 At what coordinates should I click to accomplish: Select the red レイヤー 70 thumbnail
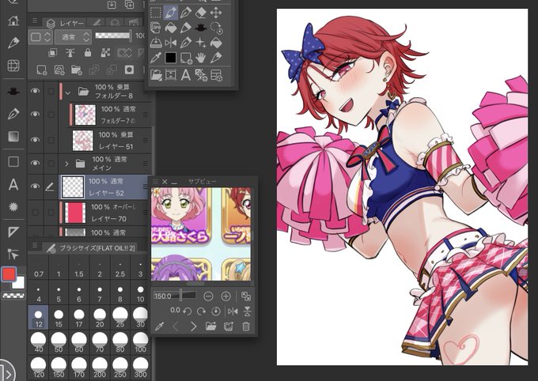75,213
